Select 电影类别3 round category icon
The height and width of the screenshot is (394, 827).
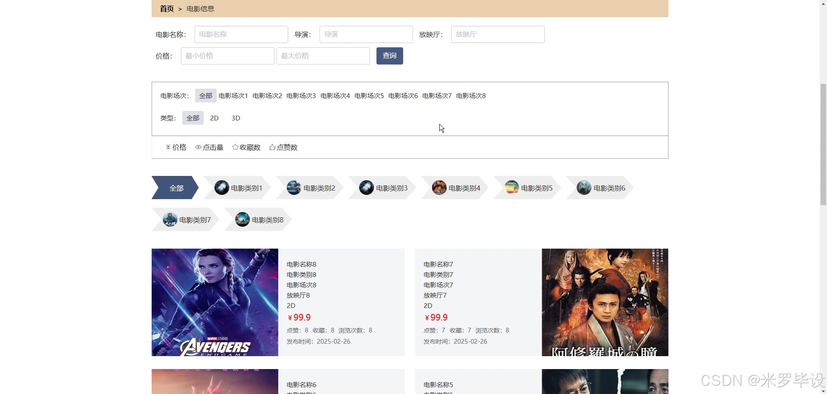(x=367, y=188)
